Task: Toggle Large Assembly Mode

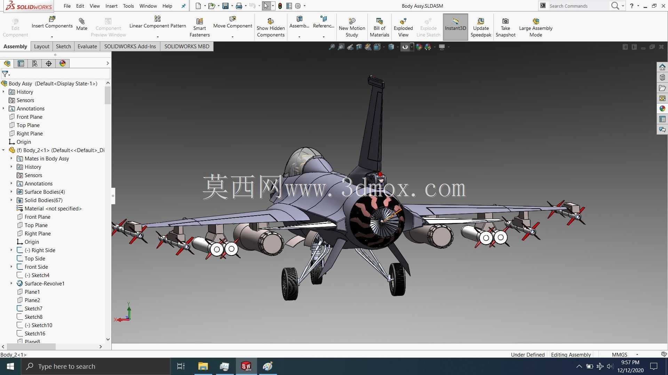Action: tap(535, 27)
